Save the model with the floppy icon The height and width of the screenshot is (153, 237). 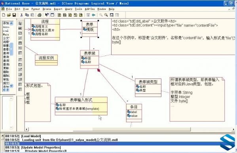tap(14, 15)
